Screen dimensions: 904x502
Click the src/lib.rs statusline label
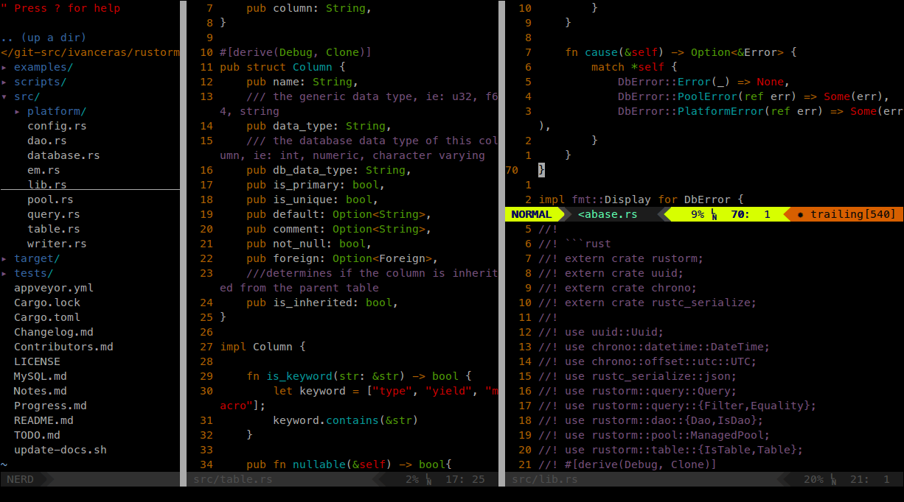[x=545, y=479]
